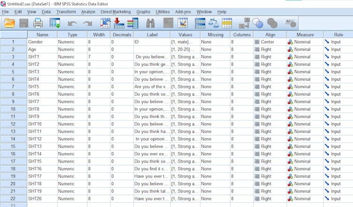Open the Edit menu

pyautogui.click(x=18, y=12)
